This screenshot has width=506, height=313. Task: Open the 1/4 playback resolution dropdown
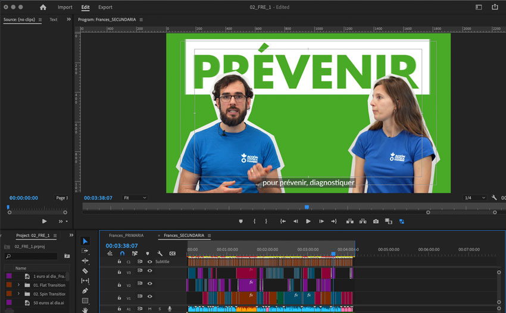point(474,198)
